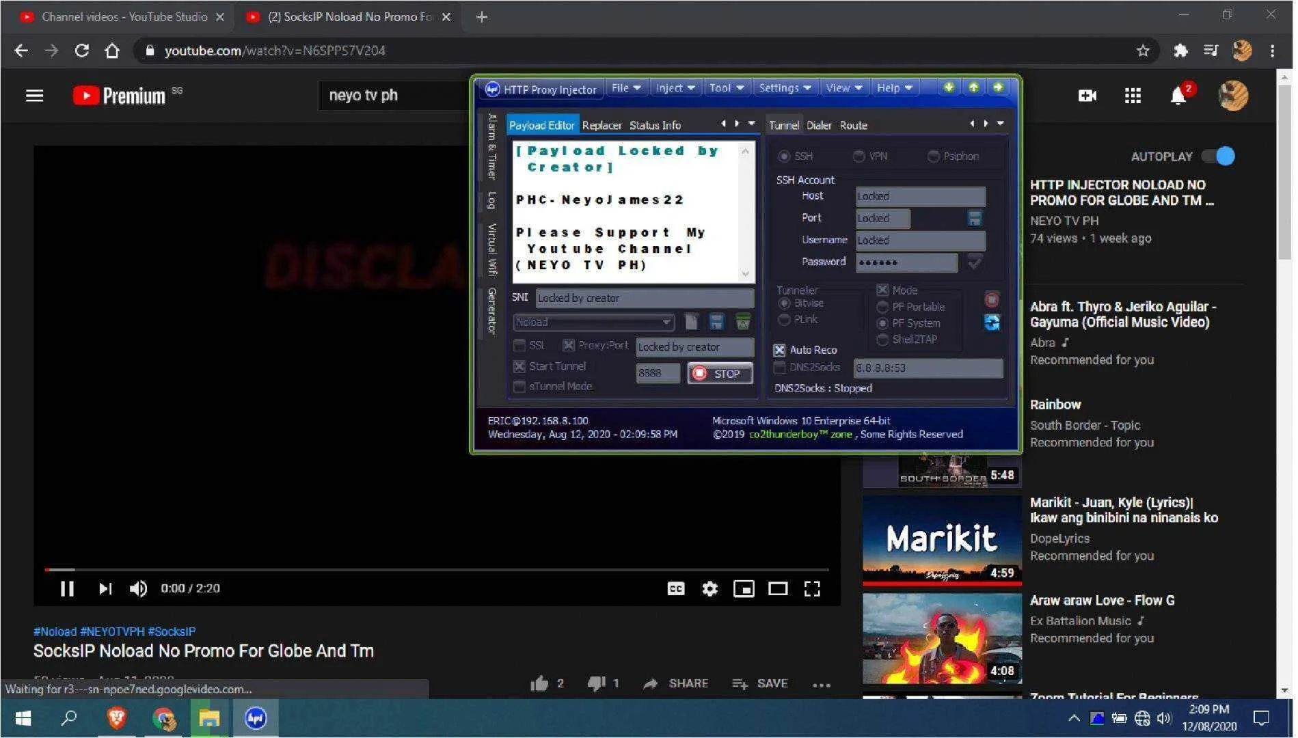Open YouTube create video camera icon
1298x738 pixels.
pos(1087,96)
